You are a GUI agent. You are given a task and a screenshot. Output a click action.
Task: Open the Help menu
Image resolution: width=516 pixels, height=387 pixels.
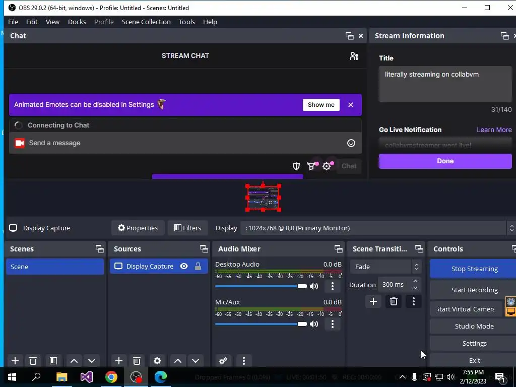[210, 22]
